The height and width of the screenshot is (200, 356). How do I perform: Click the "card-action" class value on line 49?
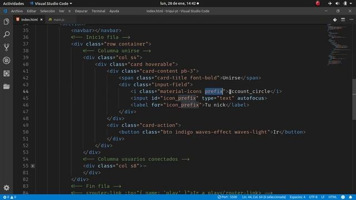click(x=159, y=125)
